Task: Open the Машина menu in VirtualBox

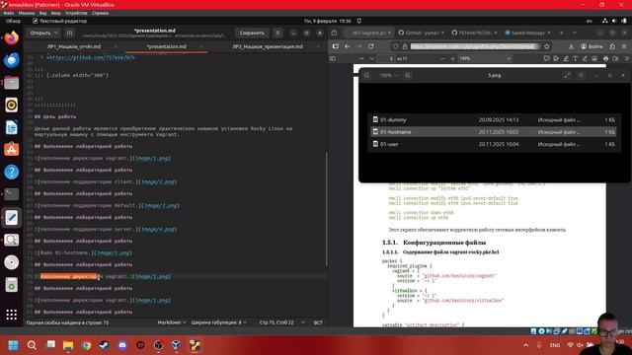Action: [x=27, y=13]
